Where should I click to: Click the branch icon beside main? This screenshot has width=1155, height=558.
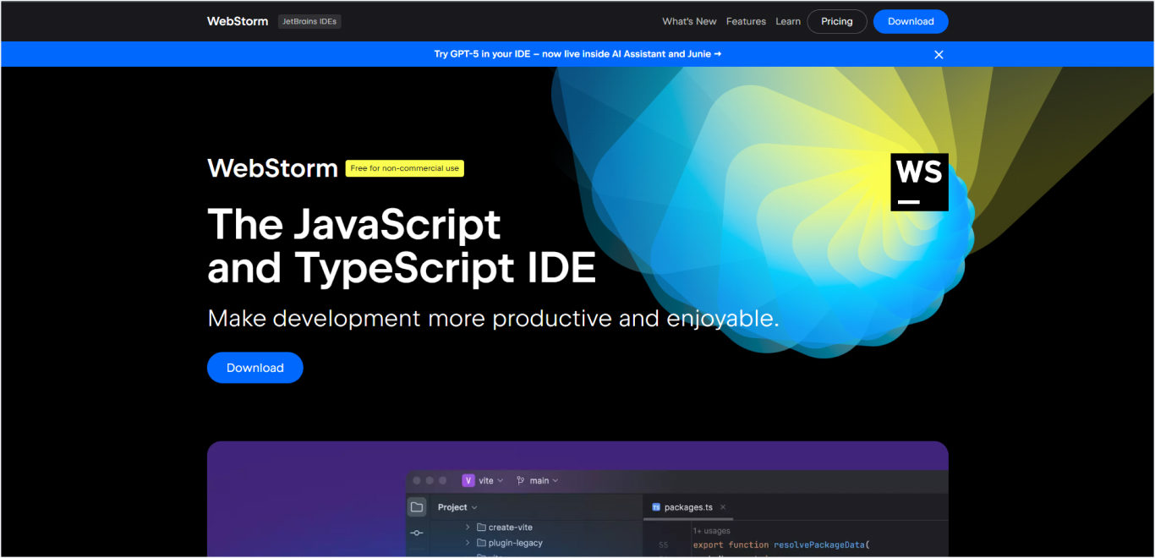(521, 480)
